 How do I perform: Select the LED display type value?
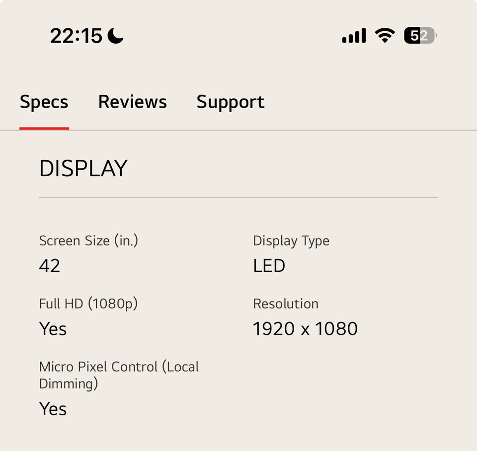269,266
